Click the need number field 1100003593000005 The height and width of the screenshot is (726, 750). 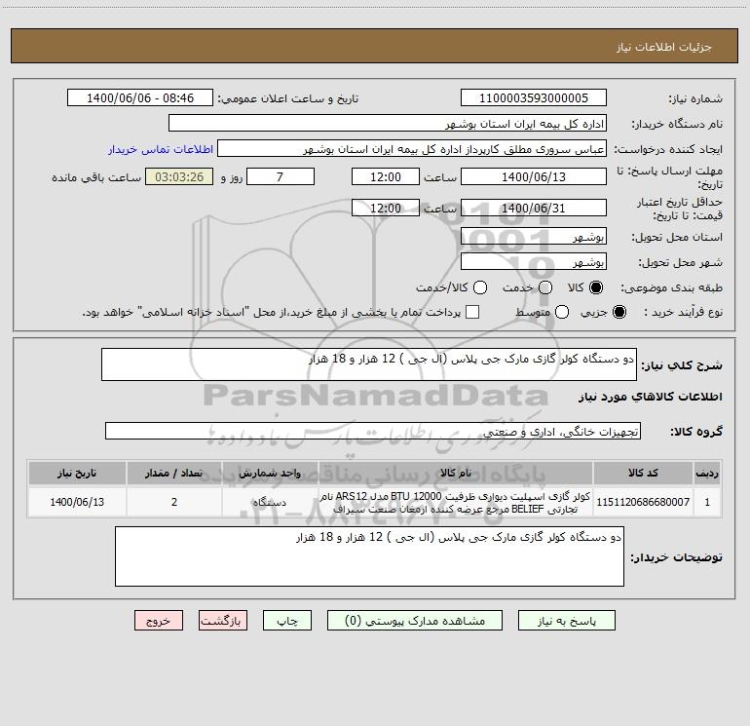click(534, 97)
